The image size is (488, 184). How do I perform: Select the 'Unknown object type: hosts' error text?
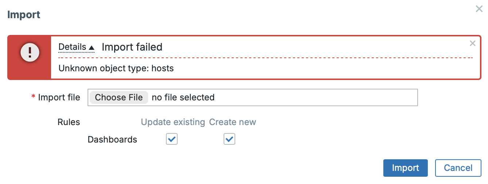click(116, 68)
